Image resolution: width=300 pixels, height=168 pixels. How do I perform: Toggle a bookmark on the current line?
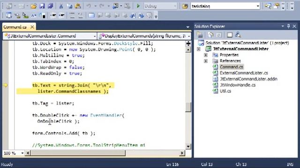tap(91, 15)
